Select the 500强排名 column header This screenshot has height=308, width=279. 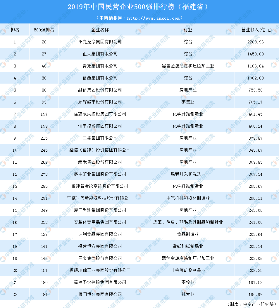[44, 30]
